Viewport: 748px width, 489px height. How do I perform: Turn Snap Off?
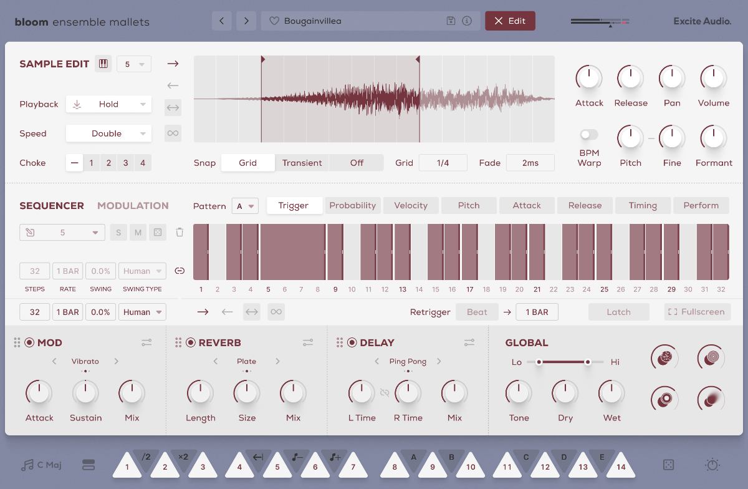(357, 163)
